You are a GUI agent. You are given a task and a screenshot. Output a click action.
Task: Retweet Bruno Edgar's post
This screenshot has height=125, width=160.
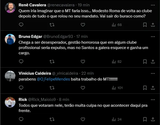[52, 61]
